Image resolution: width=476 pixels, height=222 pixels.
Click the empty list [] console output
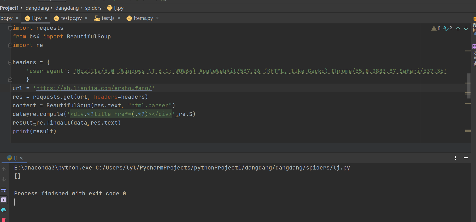click(17, 176)
